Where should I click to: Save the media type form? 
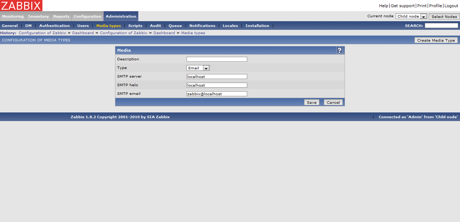coord(311,102)
